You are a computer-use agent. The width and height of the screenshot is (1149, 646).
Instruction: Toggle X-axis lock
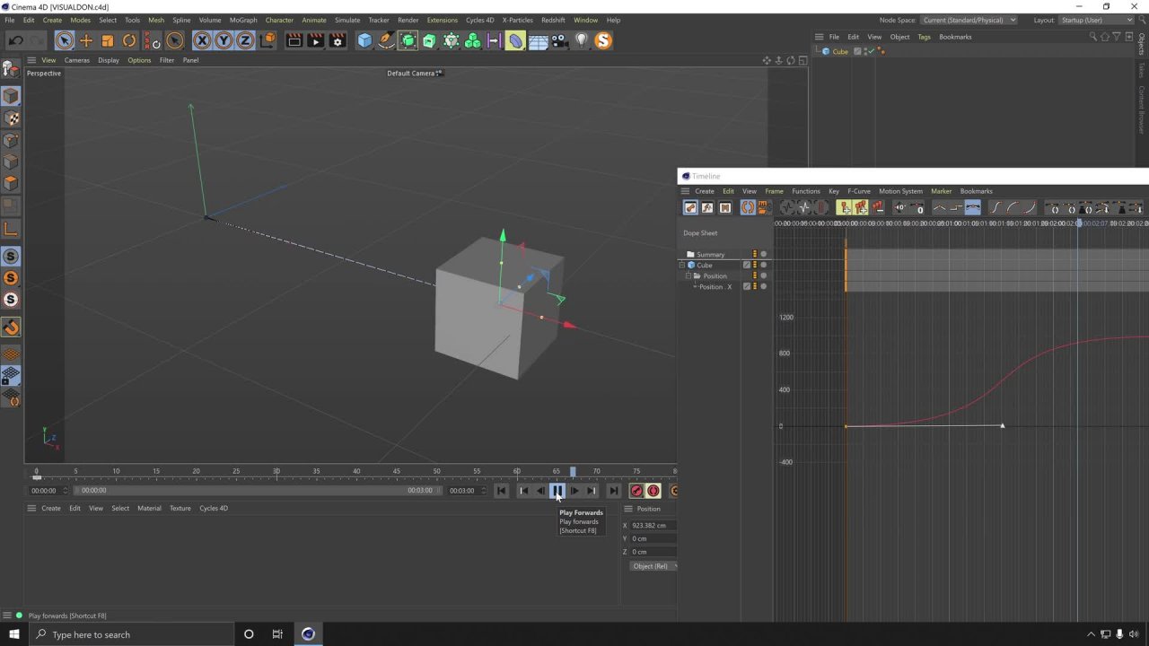pyautogui.click(x=202, y=40)
